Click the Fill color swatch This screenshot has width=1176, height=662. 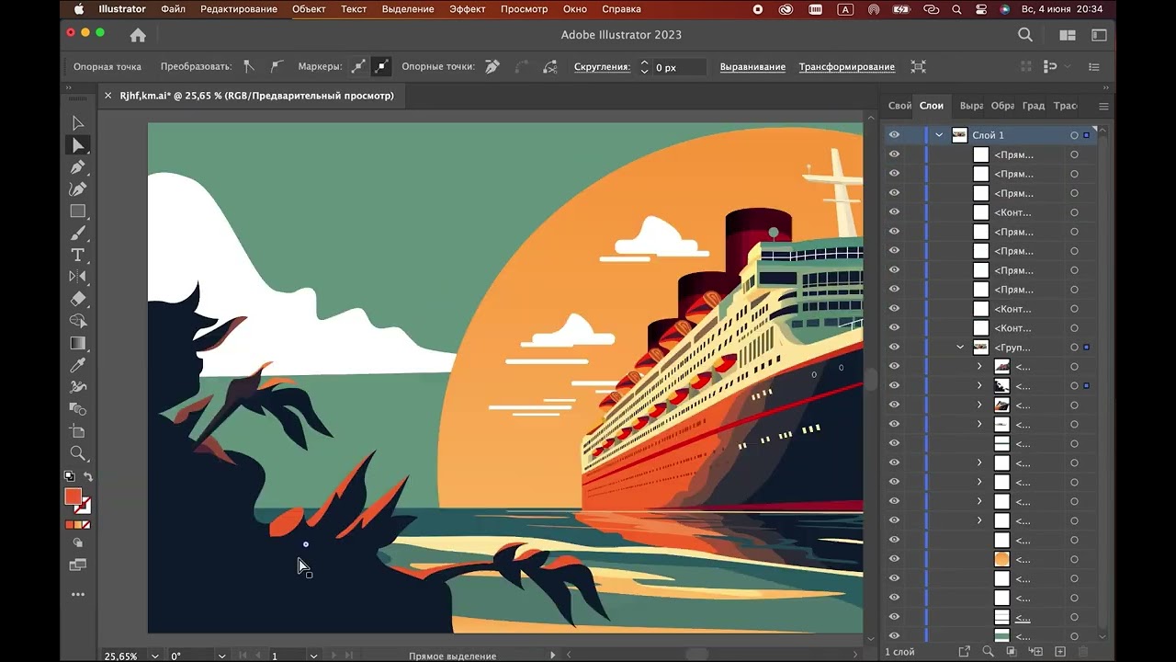pyautogui.click(x=73, y=496)
